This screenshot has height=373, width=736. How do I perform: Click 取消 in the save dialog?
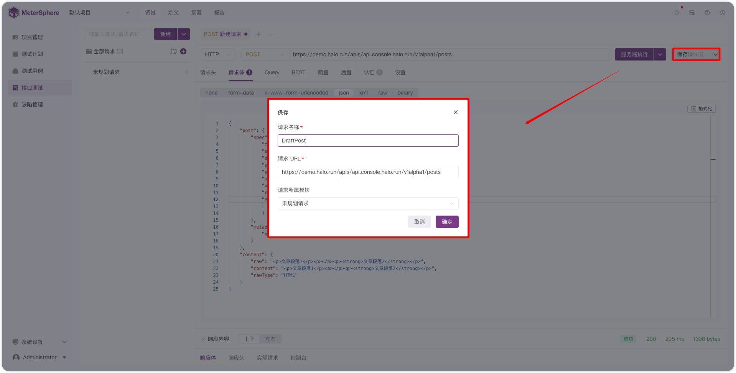[x=420, y=222]
